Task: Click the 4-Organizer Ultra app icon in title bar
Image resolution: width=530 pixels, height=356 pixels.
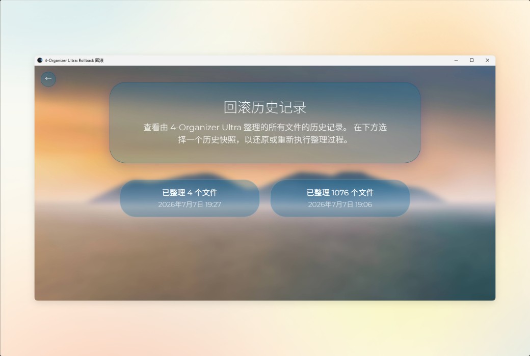Action: [x=40, y=61]
